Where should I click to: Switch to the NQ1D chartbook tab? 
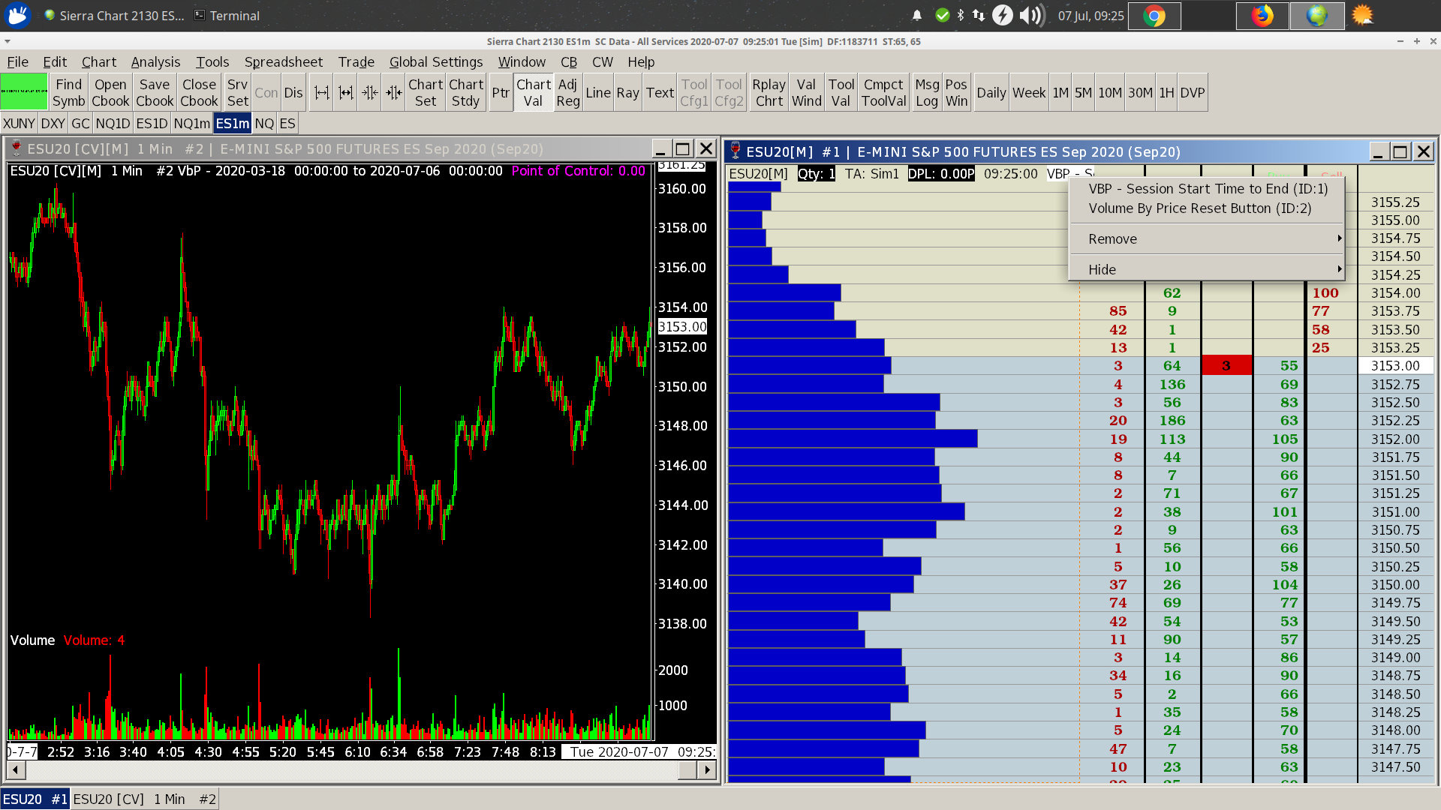113,123
